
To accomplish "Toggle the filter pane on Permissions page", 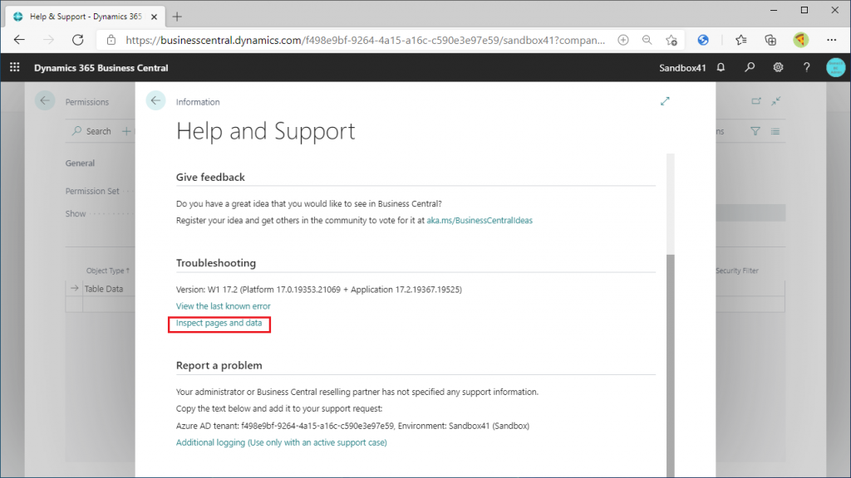I will pos(755,131).
